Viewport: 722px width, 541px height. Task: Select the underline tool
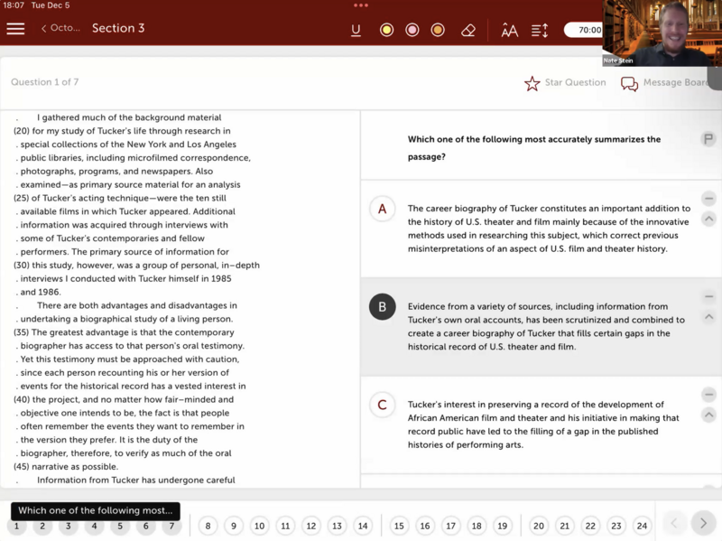(356, 30)
